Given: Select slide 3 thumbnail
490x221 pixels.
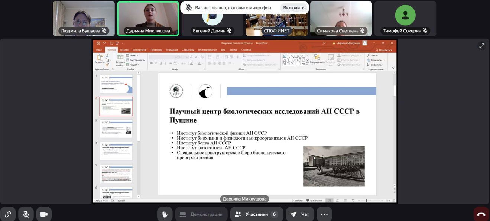Looking at the screenshot, I should pos(116,128).
